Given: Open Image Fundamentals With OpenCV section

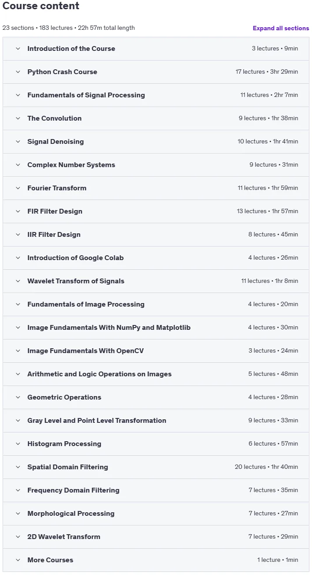Looking at the screenshot, I should coord(156,351).
